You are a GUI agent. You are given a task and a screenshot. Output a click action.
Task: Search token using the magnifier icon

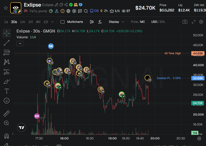click(86, 11)
